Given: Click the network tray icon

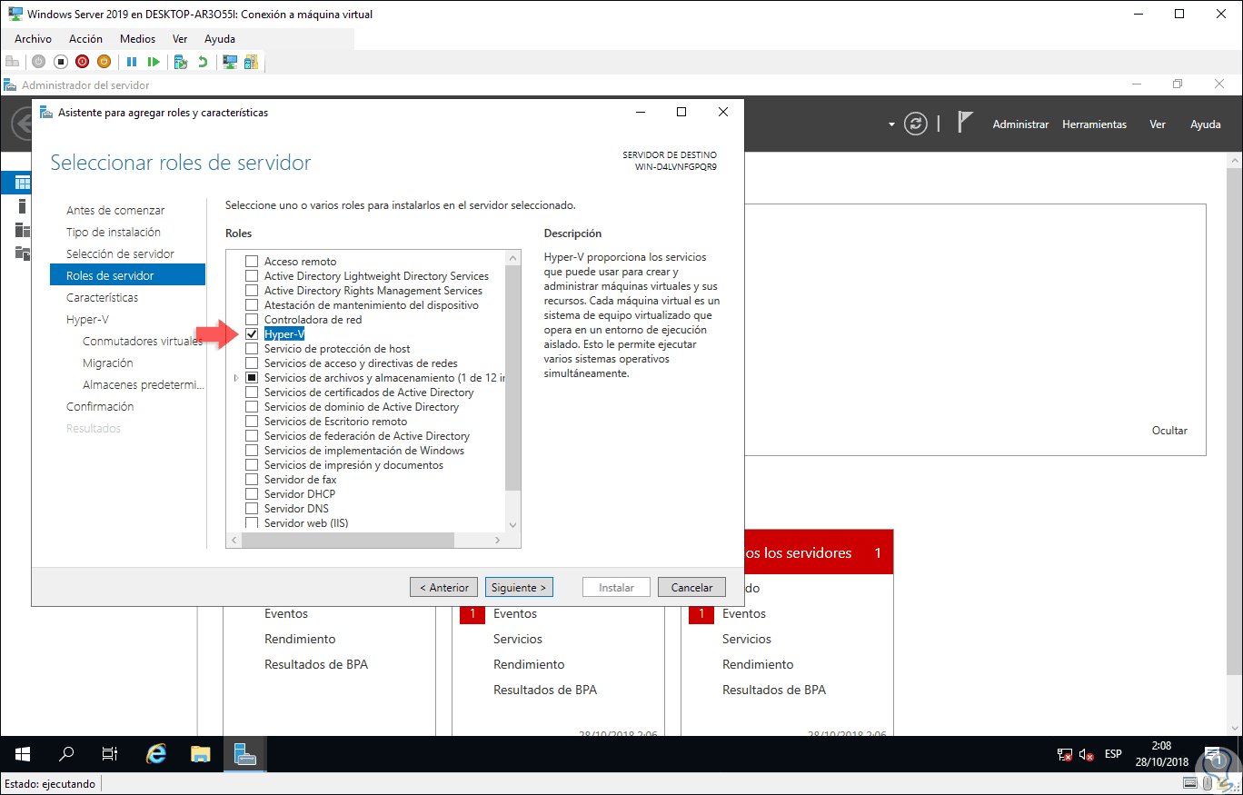Looking at the screenshot, I should pyautogui.click(x=1065, y=754).
